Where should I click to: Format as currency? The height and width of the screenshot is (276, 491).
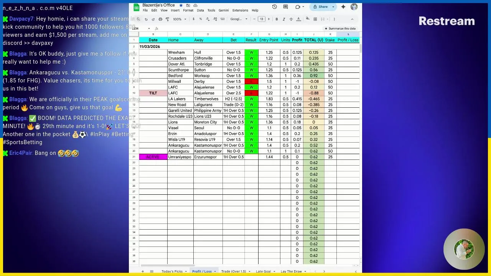tap(193, 19)
